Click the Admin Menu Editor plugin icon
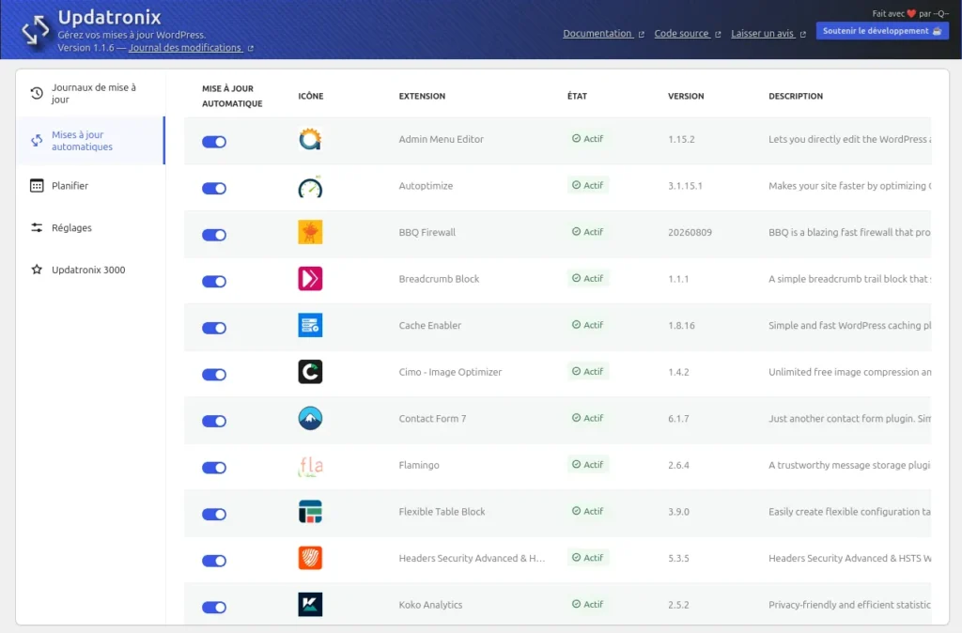Image resolution: width=962 pixels, height=633 pixels. (310, 139)
